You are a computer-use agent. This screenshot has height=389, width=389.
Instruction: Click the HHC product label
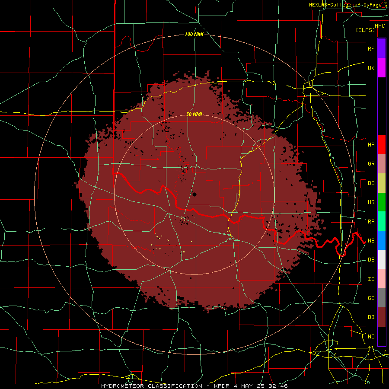point(380,26)
